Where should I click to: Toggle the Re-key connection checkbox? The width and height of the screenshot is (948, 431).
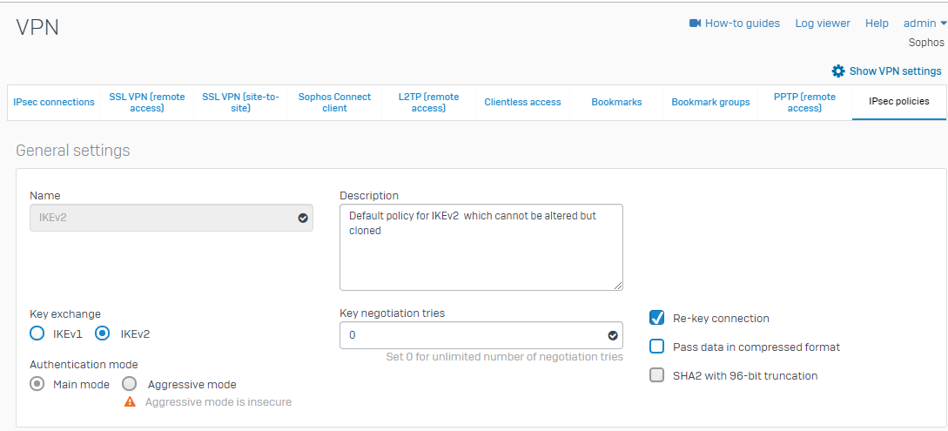[x=657, y=319]
